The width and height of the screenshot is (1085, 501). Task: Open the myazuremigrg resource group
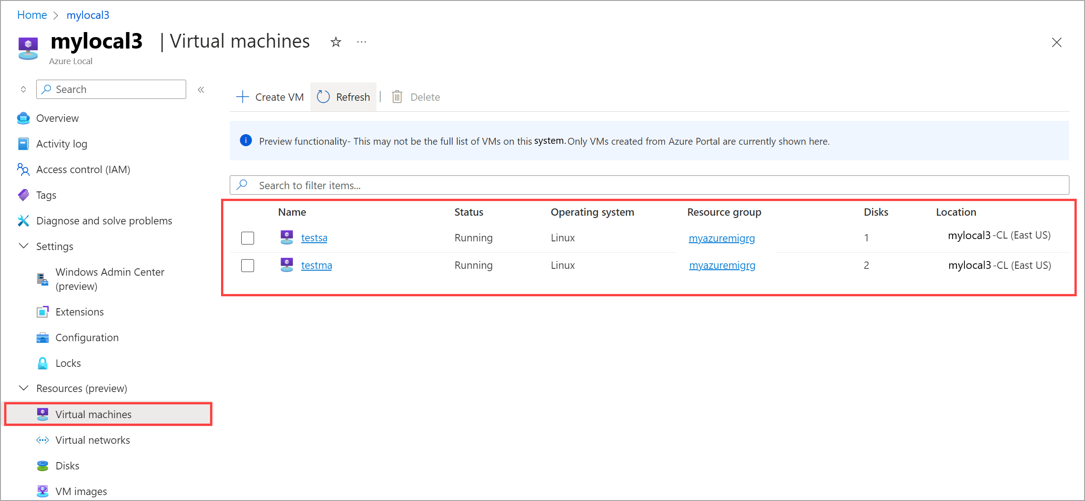(722, 238)
